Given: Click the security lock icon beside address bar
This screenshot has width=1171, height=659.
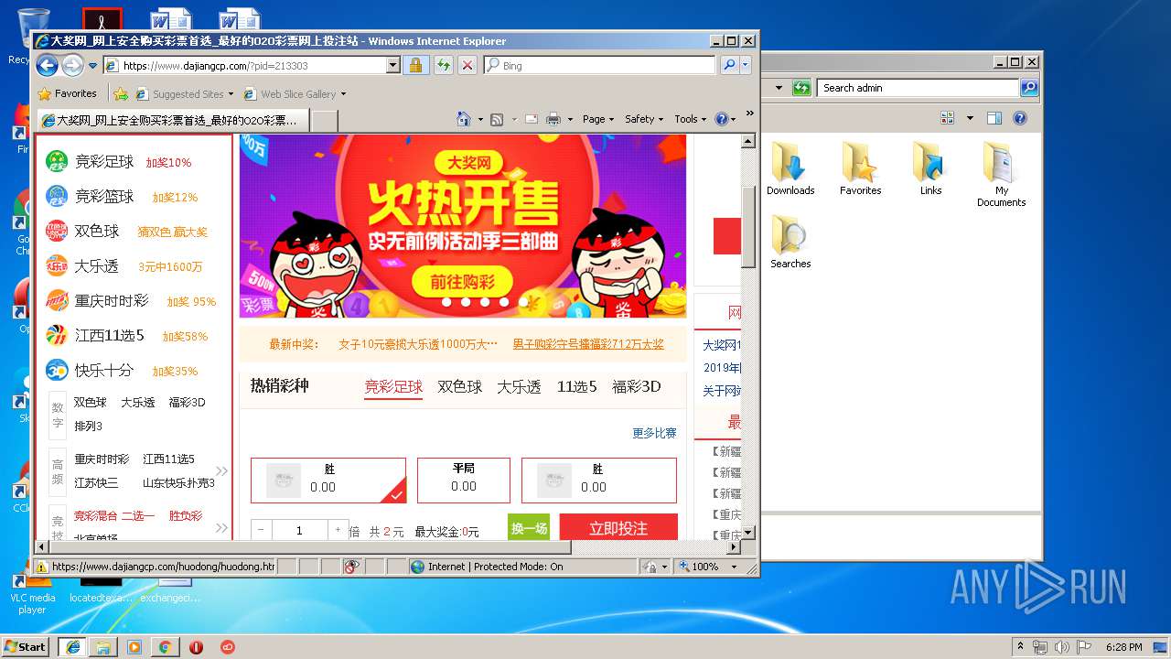Looking at the screenshot, I should click(415, 65).
